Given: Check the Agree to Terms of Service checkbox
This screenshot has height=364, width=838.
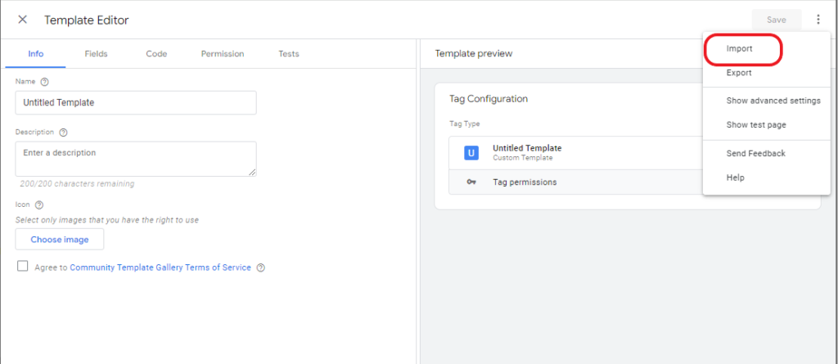Looking at the screenshot, I should 22,267.
